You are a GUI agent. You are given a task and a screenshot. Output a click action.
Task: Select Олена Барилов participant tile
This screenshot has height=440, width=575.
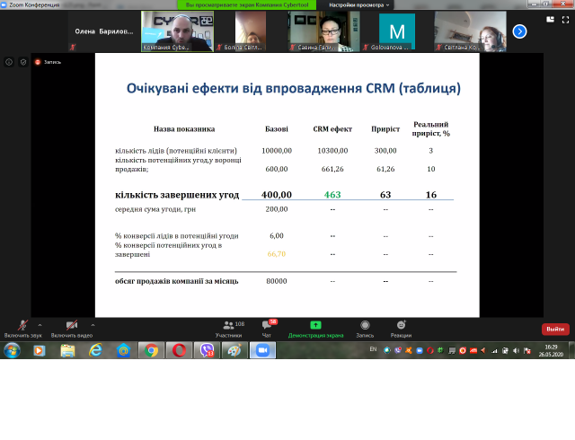[x=104, y=31]
